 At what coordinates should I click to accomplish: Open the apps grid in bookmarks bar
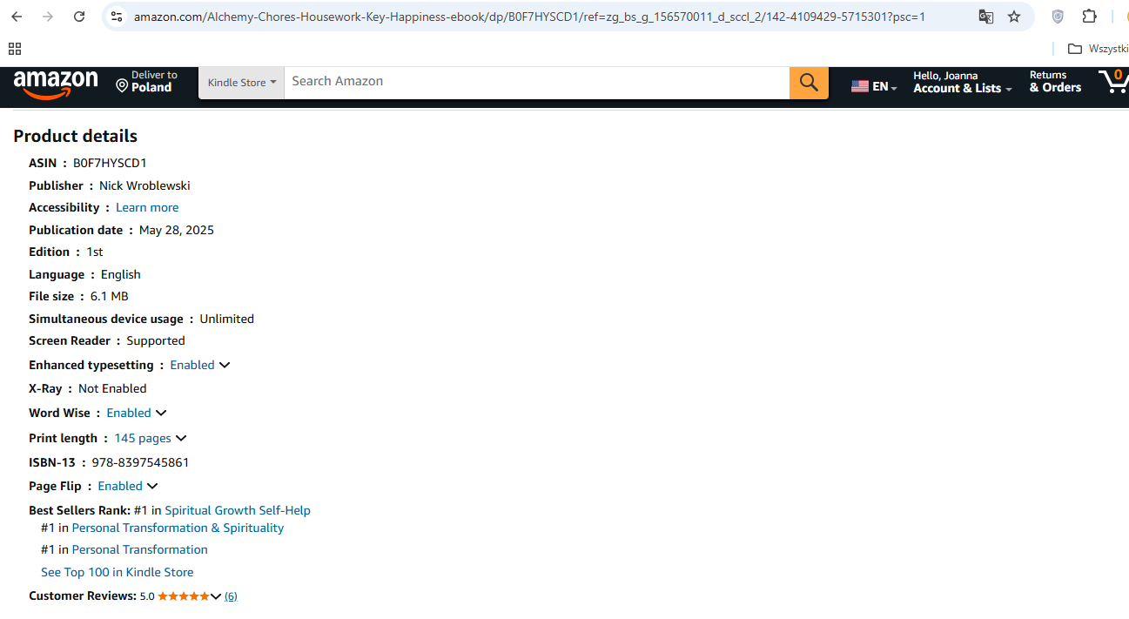[15, 49]
